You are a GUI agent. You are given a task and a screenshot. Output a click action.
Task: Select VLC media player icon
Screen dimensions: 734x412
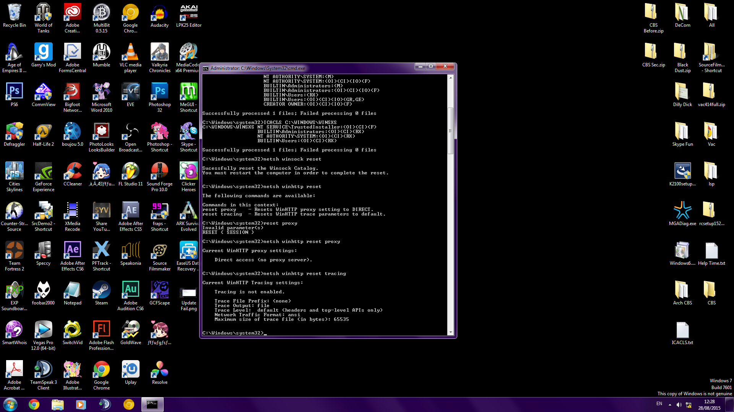pyautogui.click(x=130, y=58)
